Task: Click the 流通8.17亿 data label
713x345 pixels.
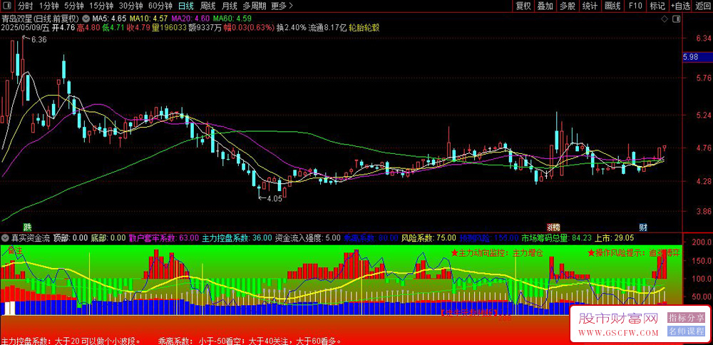Action: pyautogui.click(x=327, y=28)
